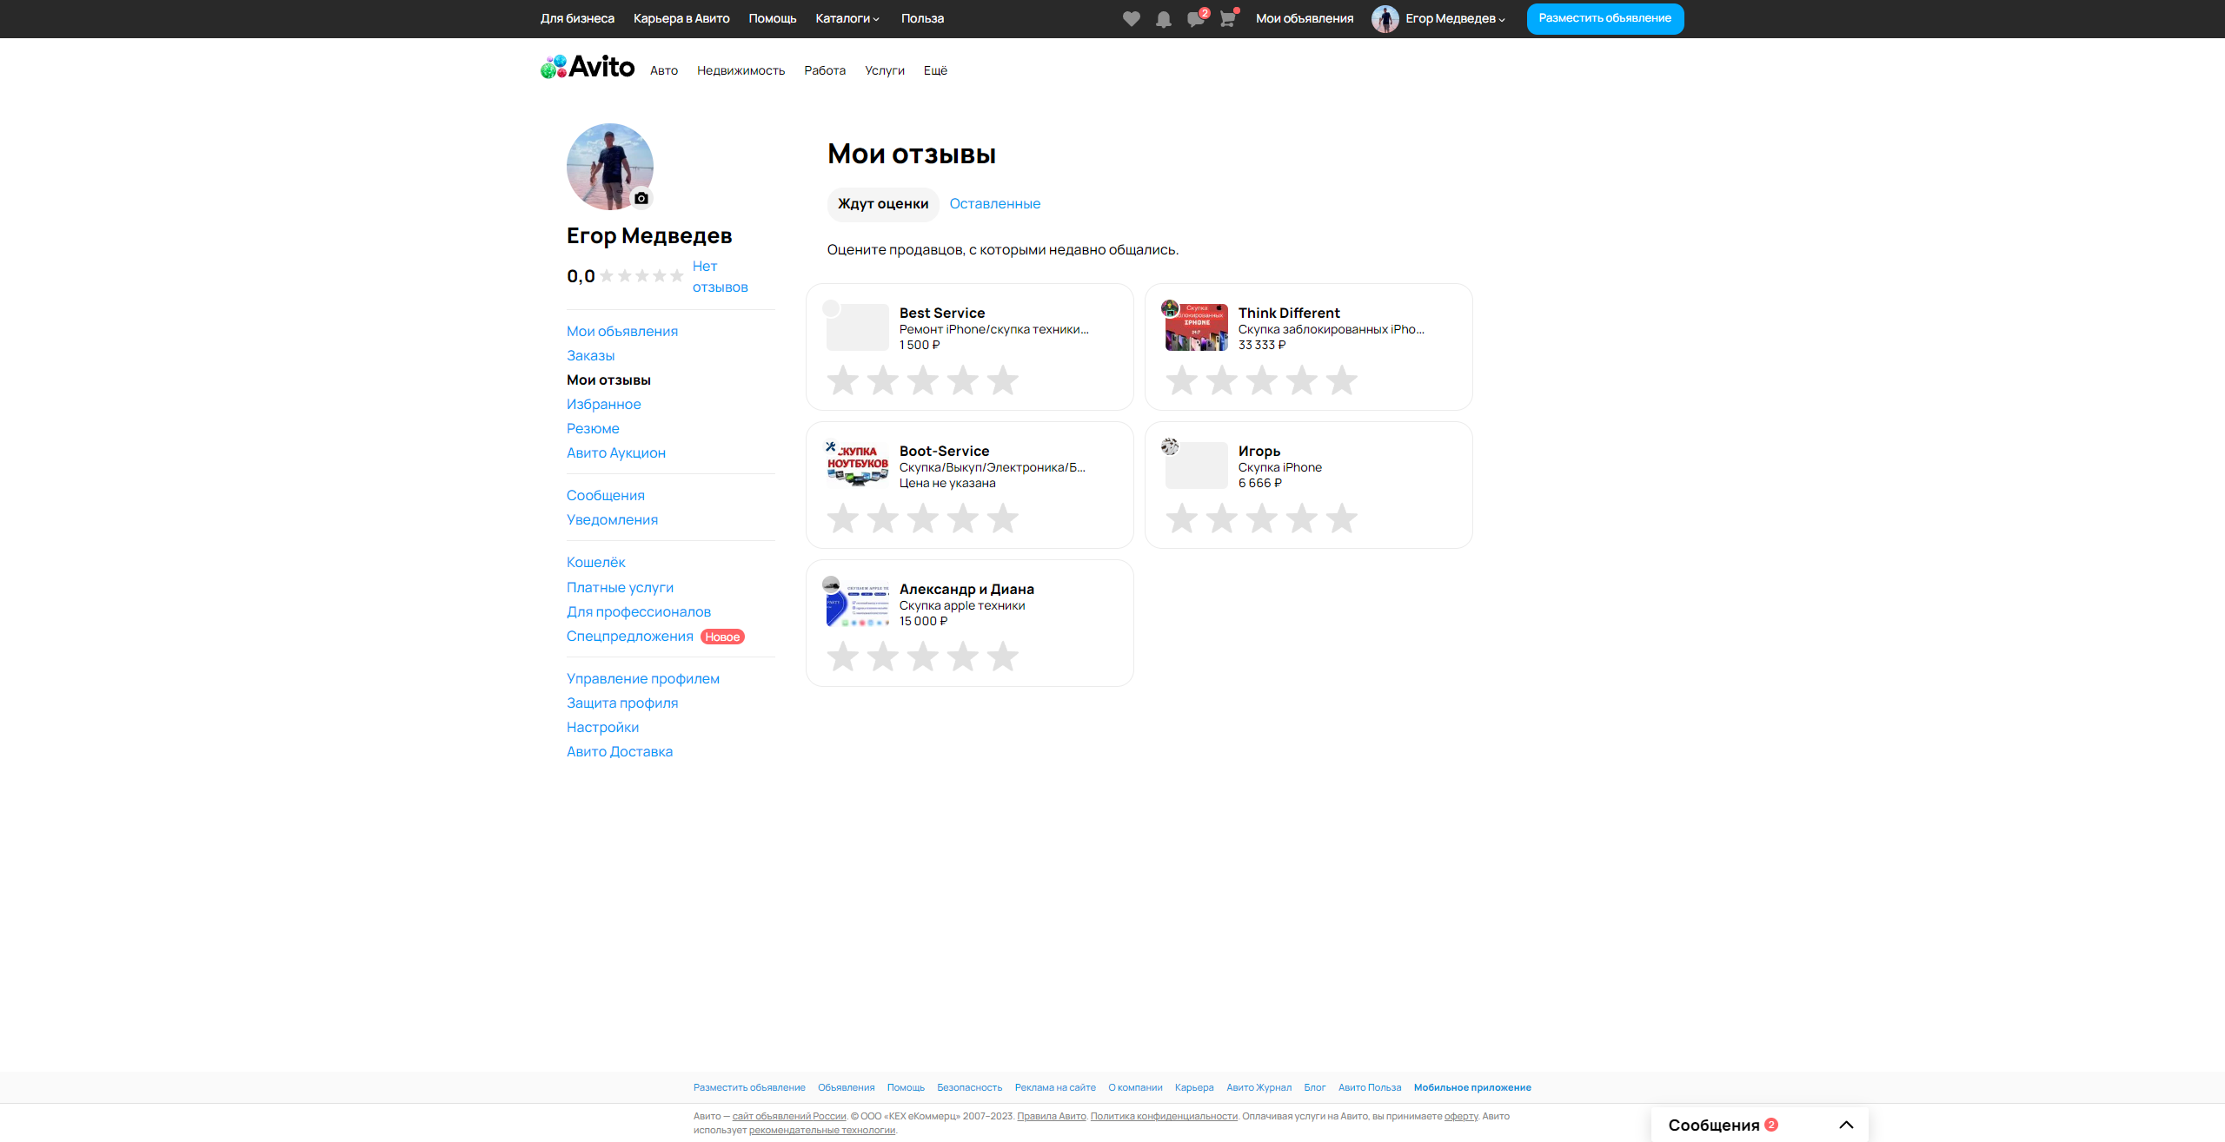Rate Boot-Service with third star

pos(923,518)
